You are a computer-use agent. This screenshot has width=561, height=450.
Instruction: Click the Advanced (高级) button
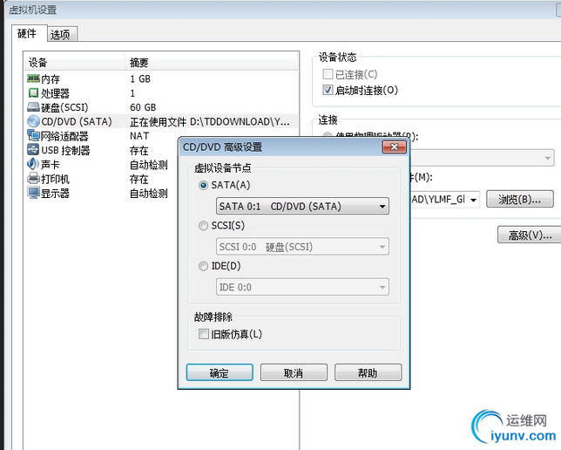click(530, 235)
